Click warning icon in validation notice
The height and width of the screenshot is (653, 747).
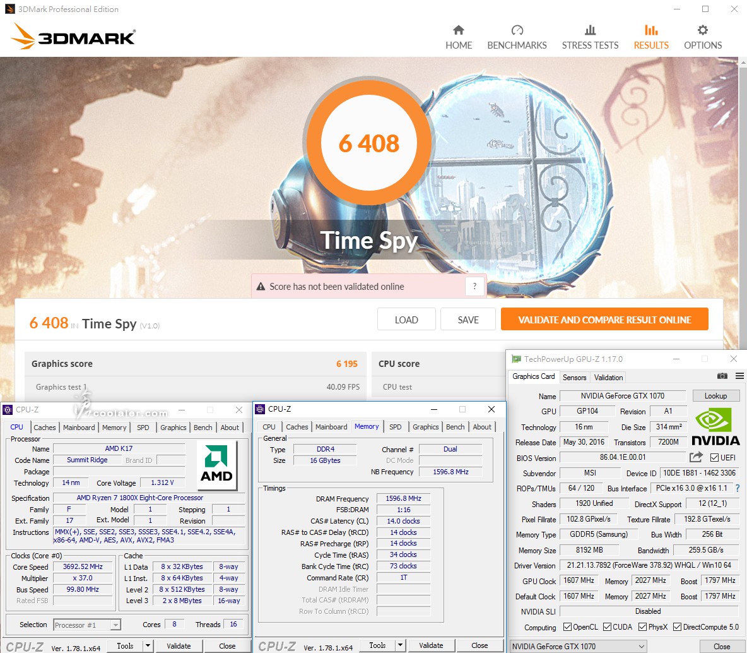[x=261, y=286]
